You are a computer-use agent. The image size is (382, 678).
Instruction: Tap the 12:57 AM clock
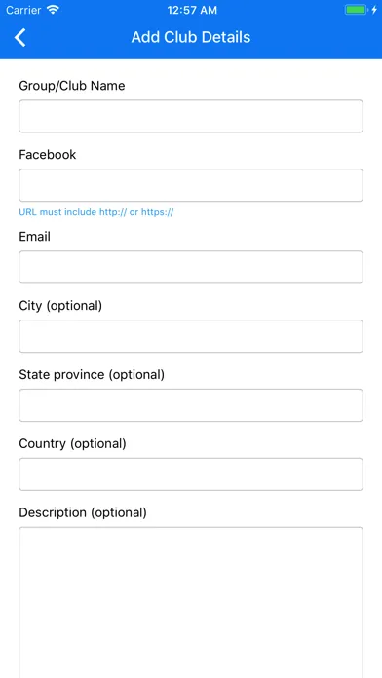192,10
